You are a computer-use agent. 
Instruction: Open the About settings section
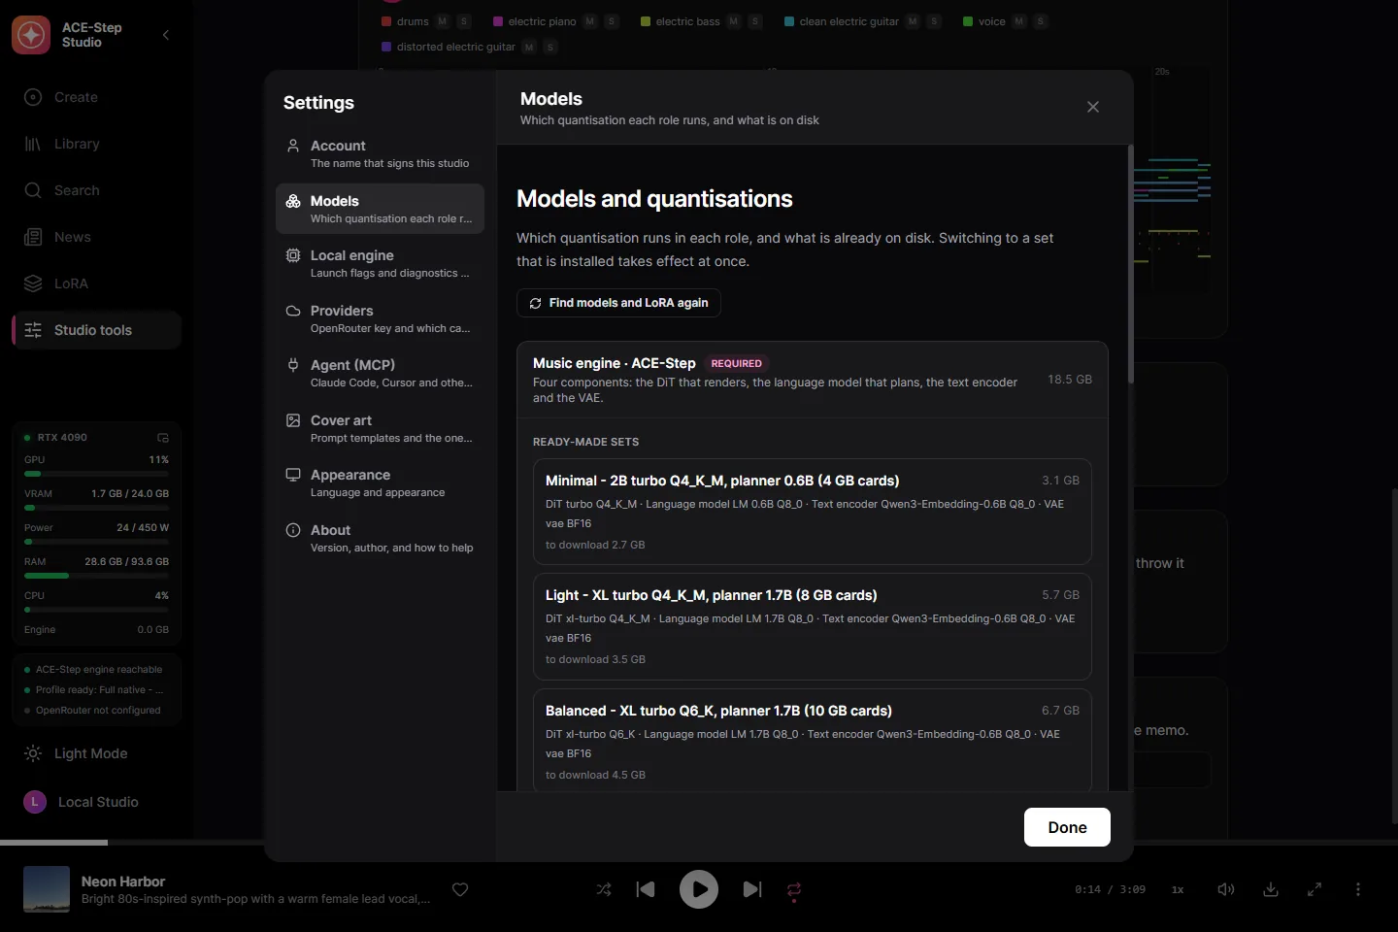pos(380,538)
